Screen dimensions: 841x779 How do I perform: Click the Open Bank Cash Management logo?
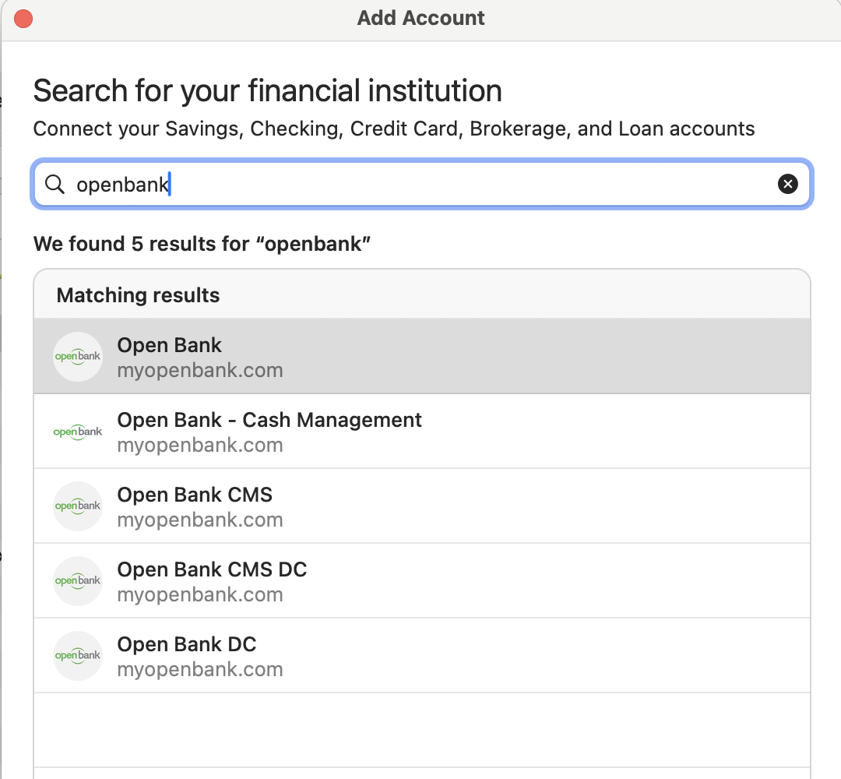(x=78, y=432)
